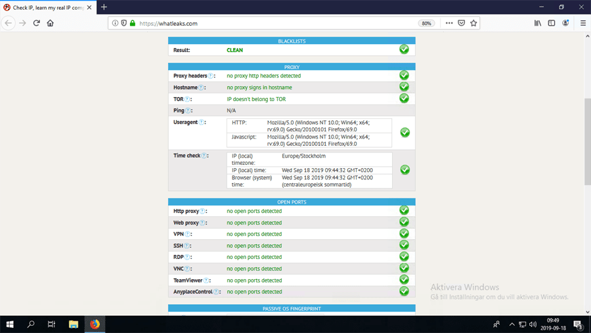Click the scrollbar down arrow
The image size is (591, 333).
[588, 312]
